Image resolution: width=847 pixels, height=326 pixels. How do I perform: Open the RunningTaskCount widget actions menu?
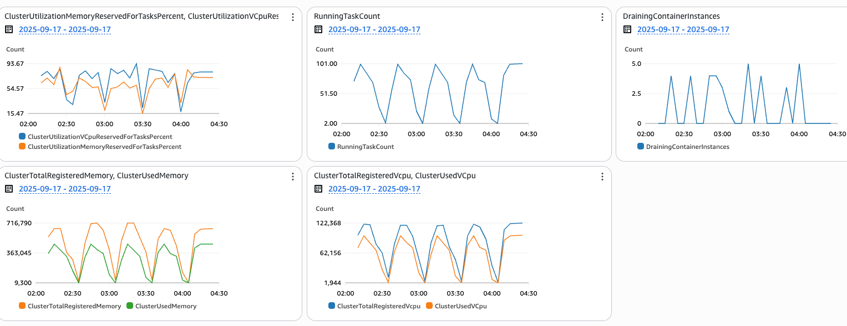[602, 17]
